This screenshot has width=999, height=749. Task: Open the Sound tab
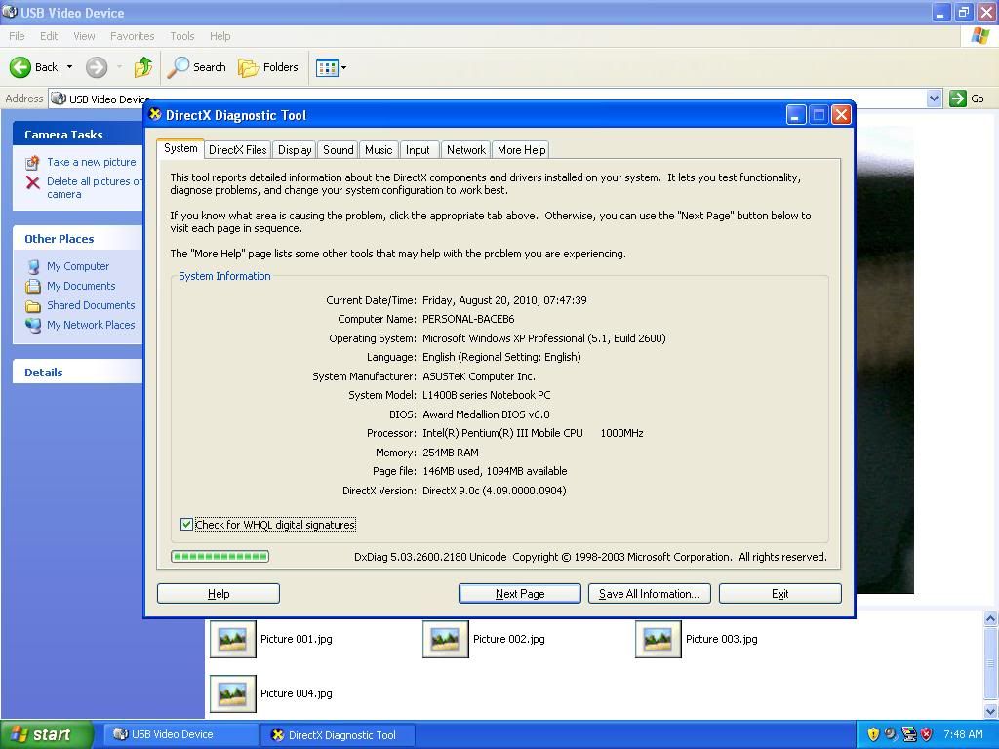tap(338, 149)
